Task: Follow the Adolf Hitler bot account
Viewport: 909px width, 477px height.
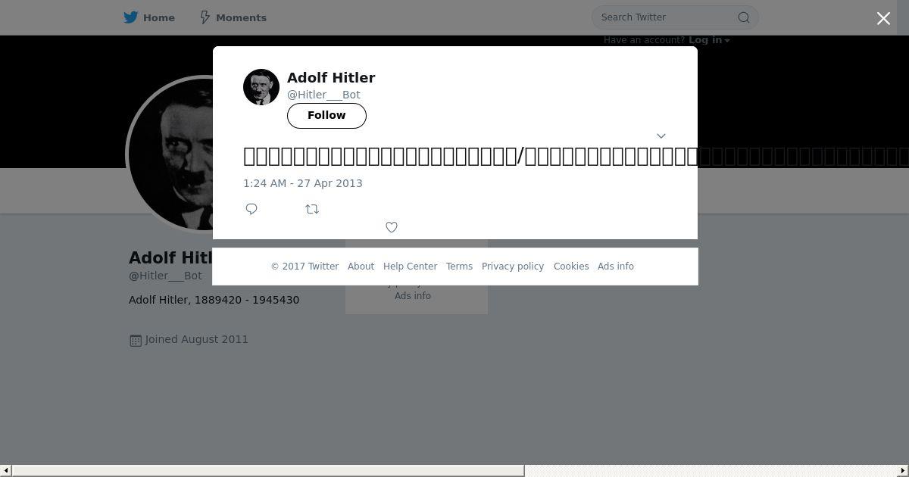Action: [x=326, y=115]
